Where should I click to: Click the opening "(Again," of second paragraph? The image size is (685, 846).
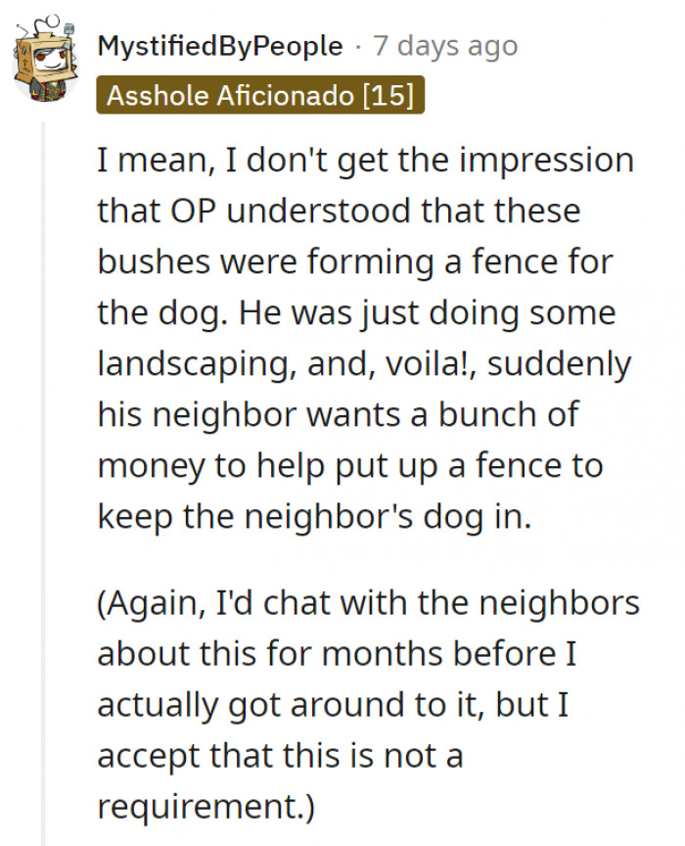point(152,604)
